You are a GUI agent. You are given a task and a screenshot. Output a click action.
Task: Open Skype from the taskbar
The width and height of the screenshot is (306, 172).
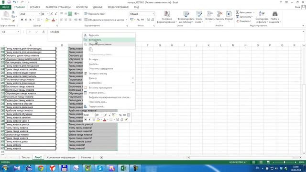100,168
